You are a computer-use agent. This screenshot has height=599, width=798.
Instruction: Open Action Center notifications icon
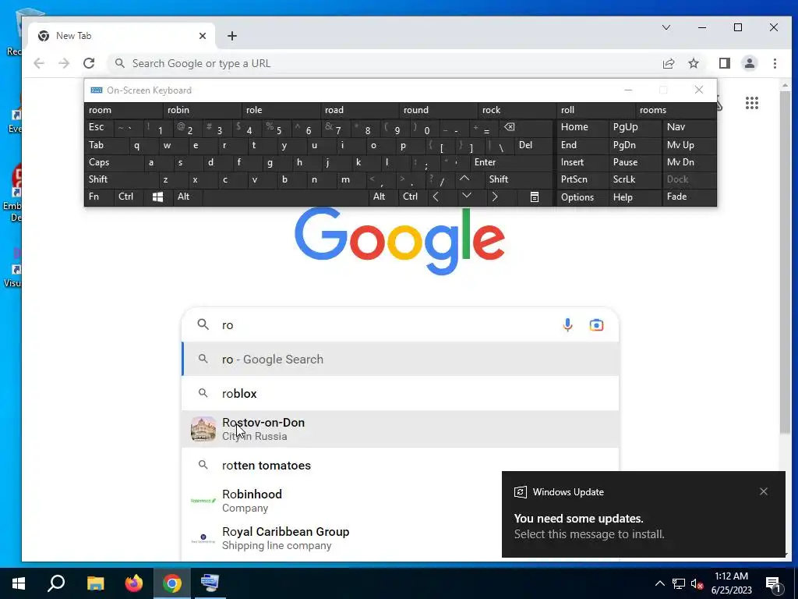[774, 583]
